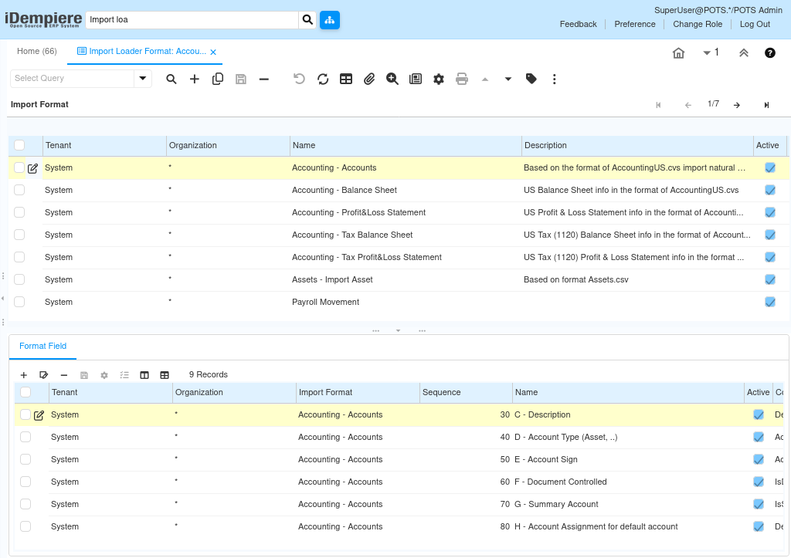Screen dimensions: 791x558
Task: Click the Description column header
Action: click(x=637, y=146)
